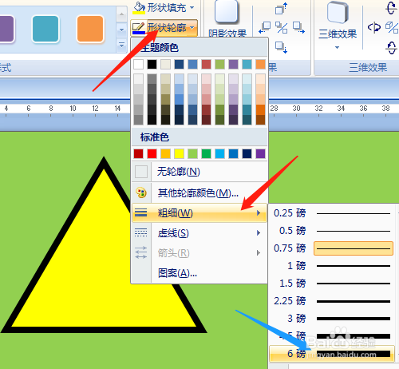The height and width of the screenshot is (369, 399).
Task: Pick black theme color swatch
Action: [x=152, y=64]
